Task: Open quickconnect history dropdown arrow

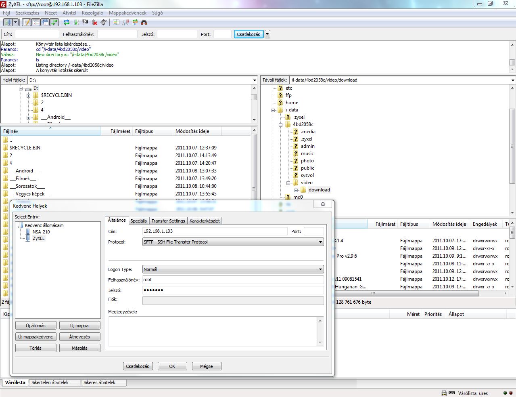Action: pos(267,34)
